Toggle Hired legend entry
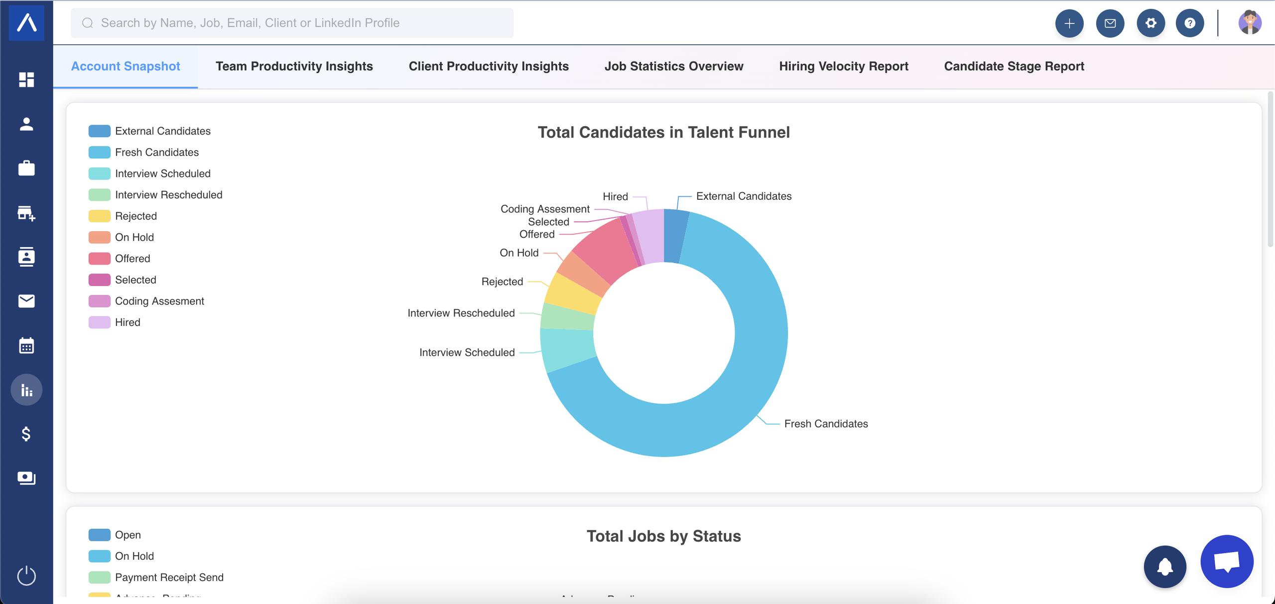 pos(127,322)
